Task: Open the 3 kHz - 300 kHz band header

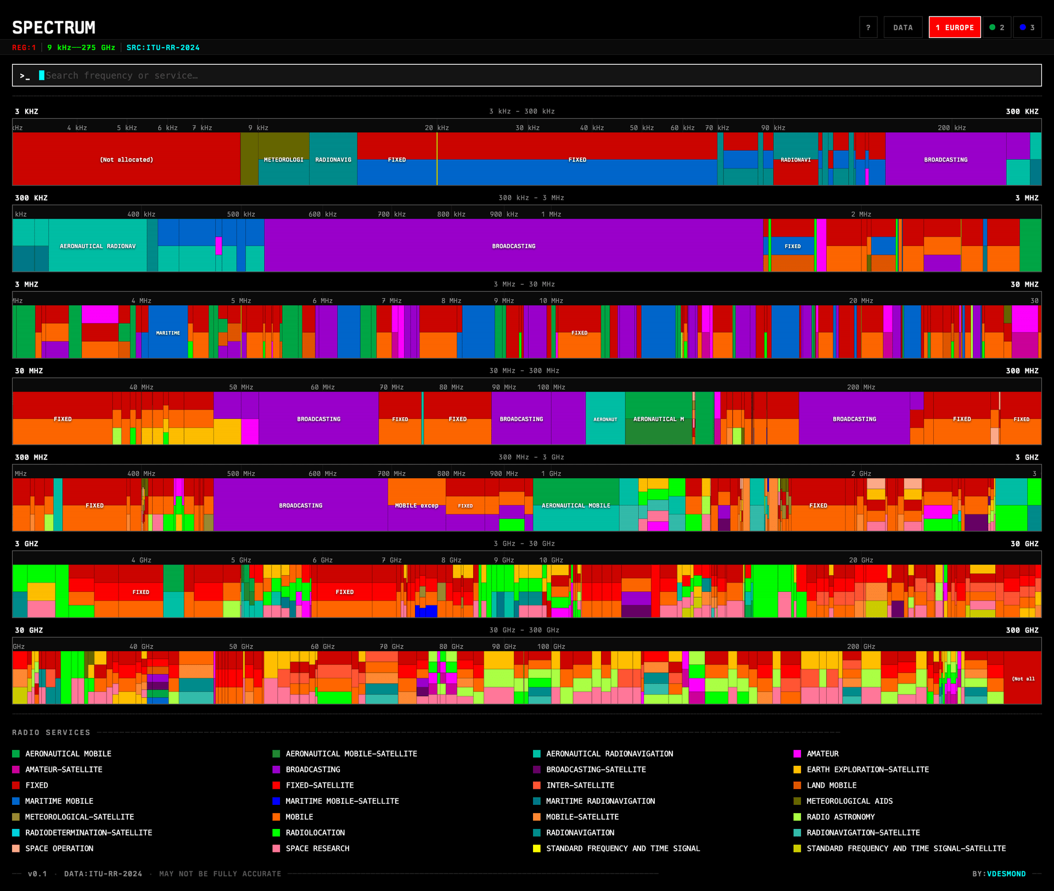Action: pos(522,111)
